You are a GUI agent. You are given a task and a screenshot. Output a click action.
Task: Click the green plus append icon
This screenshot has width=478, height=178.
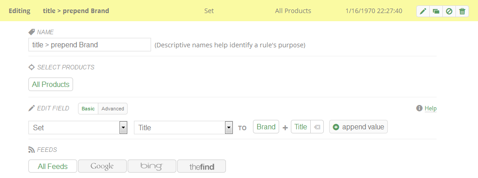click(336, 127)
